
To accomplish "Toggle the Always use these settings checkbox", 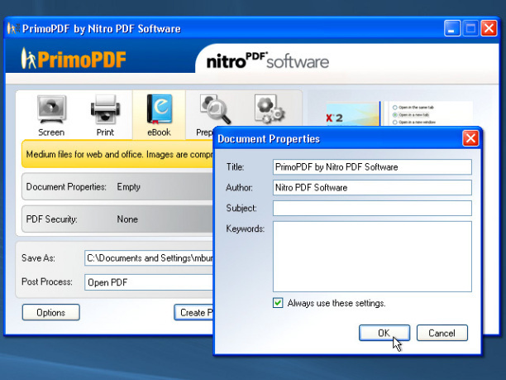I will pos(278,303).
